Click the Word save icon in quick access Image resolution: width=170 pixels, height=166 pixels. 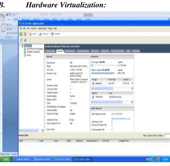pyautogui.click(x=7, y=14)
